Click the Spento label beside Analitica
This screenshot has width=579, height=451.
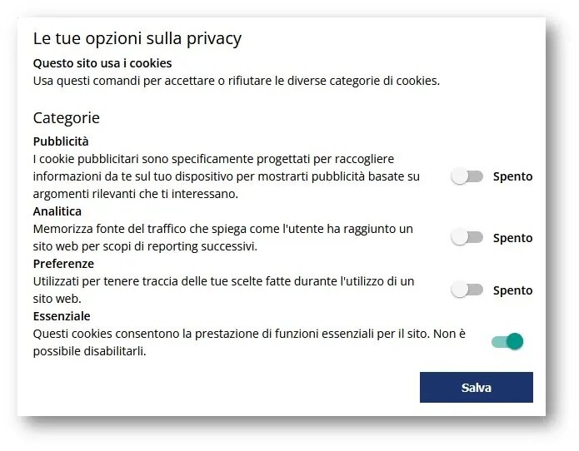(512, 238)
